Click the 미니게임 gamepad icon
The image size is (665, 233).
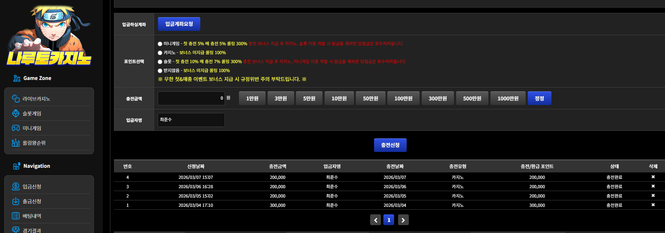tap(16, 128)
